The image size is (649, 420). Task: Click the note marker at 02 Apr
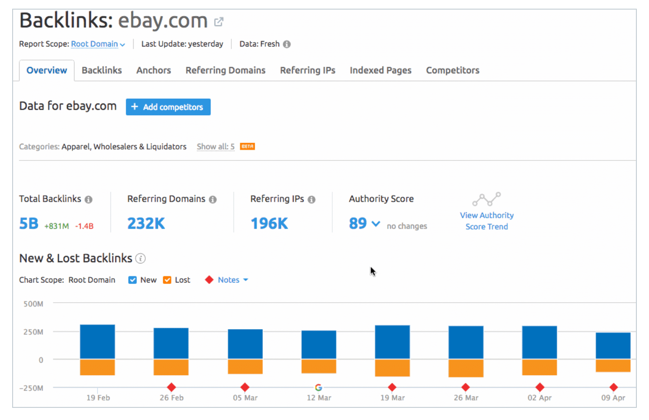pyautogui.click(x=540, y=387)
